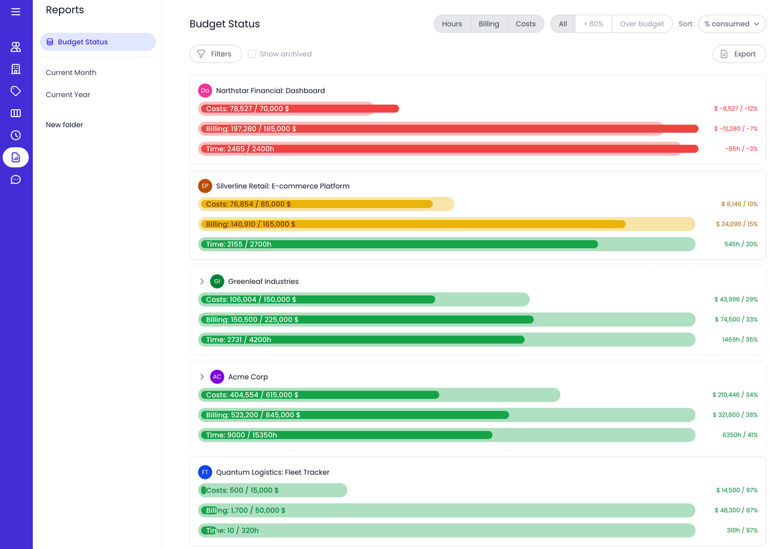Click the 1469h / 35% value

point(740,339)
